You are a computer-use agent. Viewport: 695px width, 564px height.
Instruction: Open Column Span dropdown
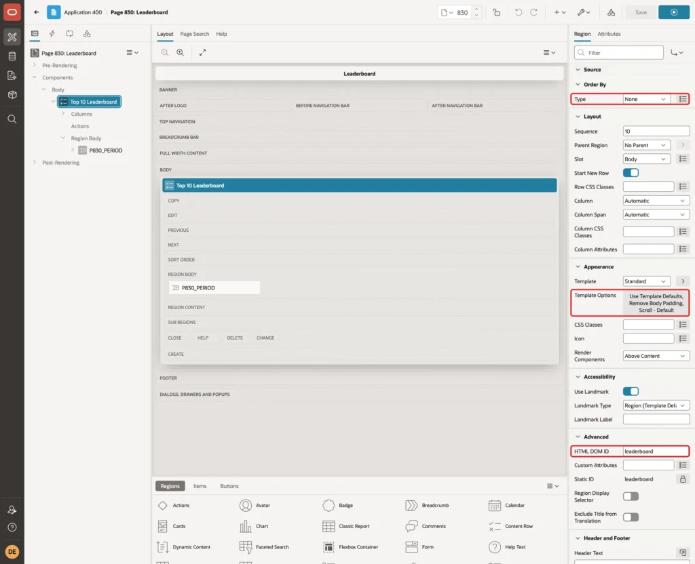click(x=656, y=215)
